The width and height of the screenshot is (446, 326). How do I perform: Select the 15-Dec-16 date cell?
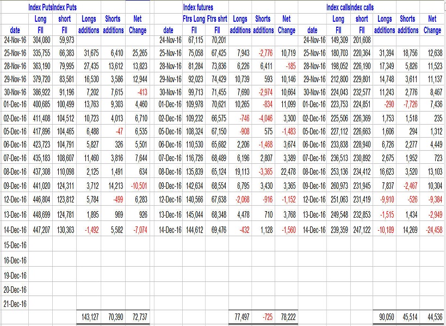click(x=15, y=245)
